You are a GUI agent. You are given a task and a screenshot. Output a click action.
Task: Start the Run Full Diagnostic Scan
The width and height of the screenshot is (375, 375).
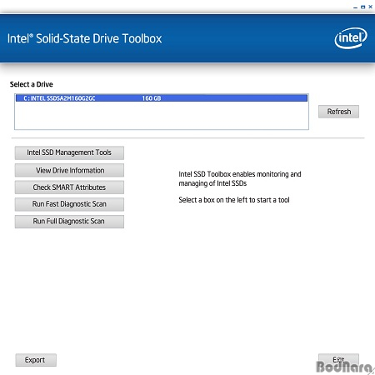[69, 222]
